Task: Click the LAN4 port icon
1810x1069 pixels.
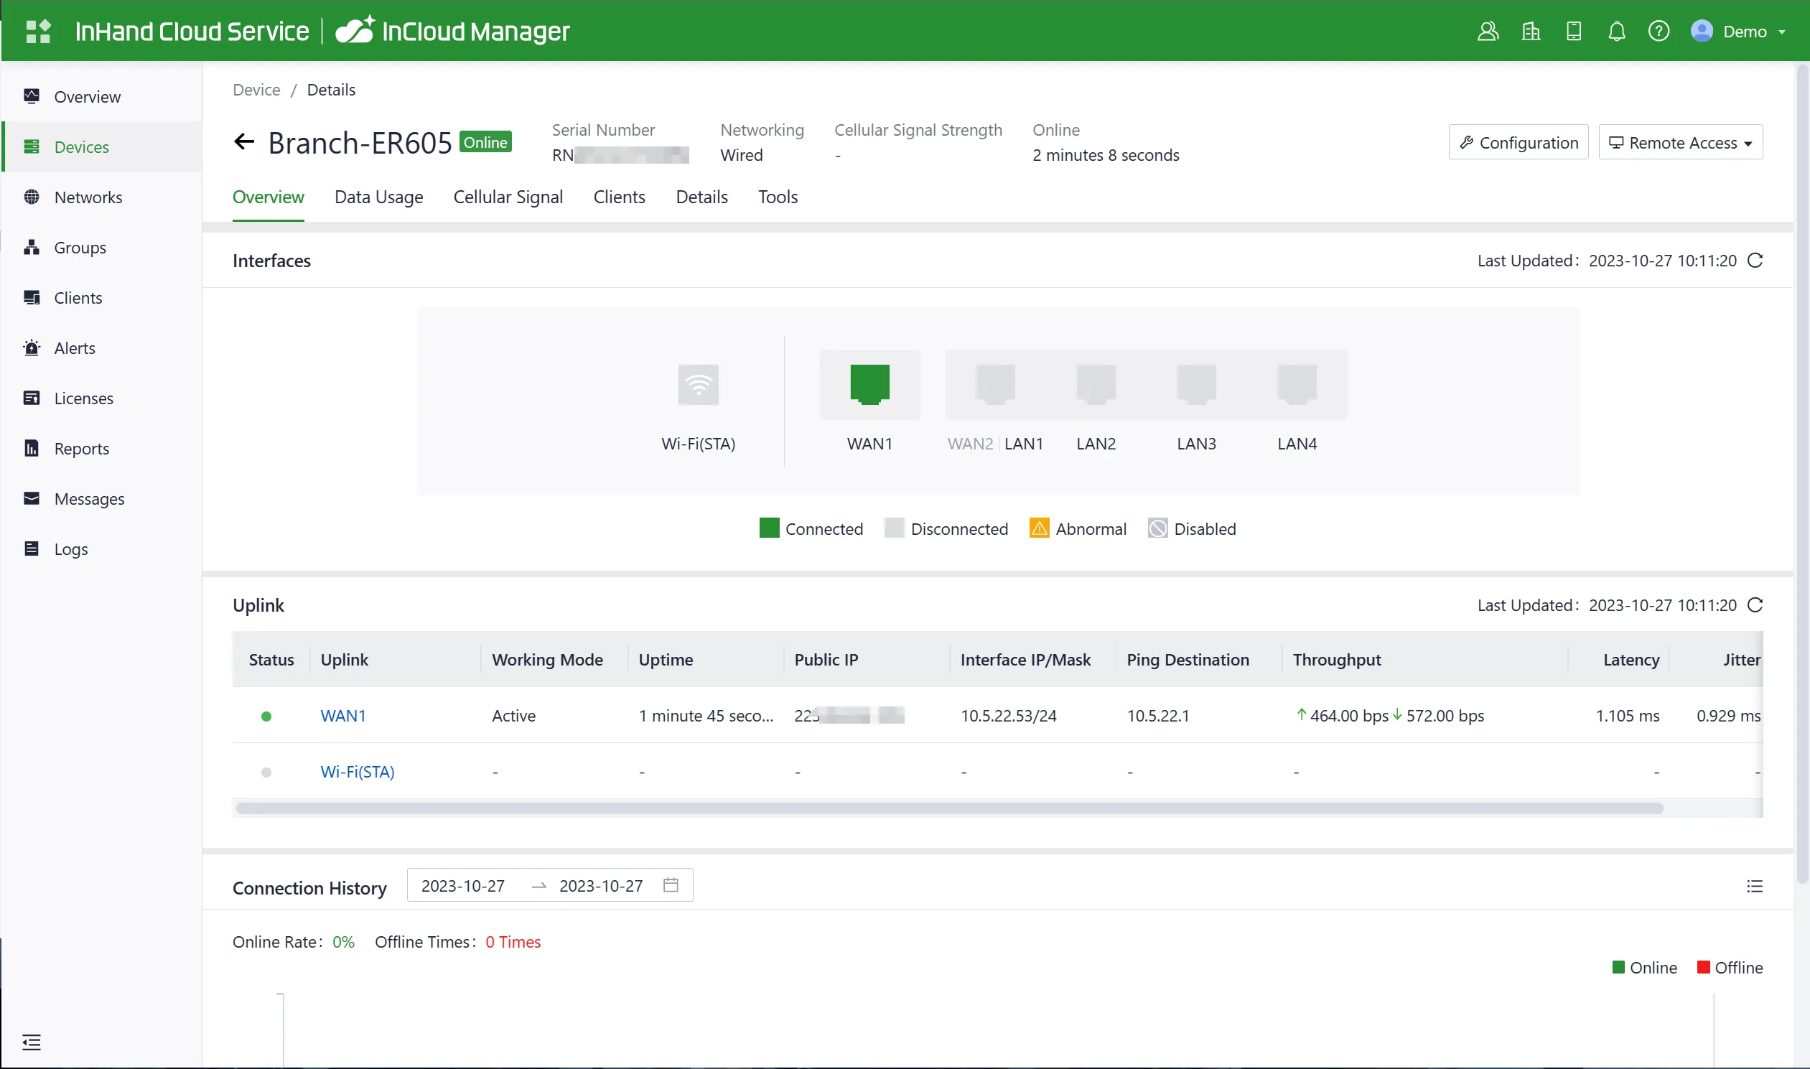Action: [1297, 384]
